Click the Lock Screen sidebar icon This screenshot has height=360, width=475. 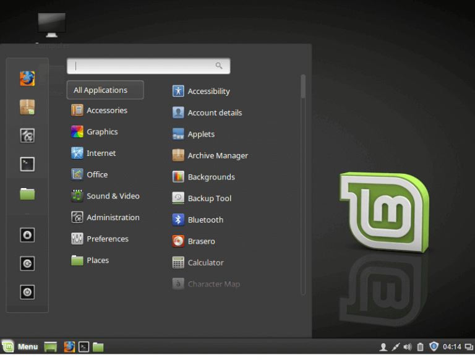[x=27, y=235]
